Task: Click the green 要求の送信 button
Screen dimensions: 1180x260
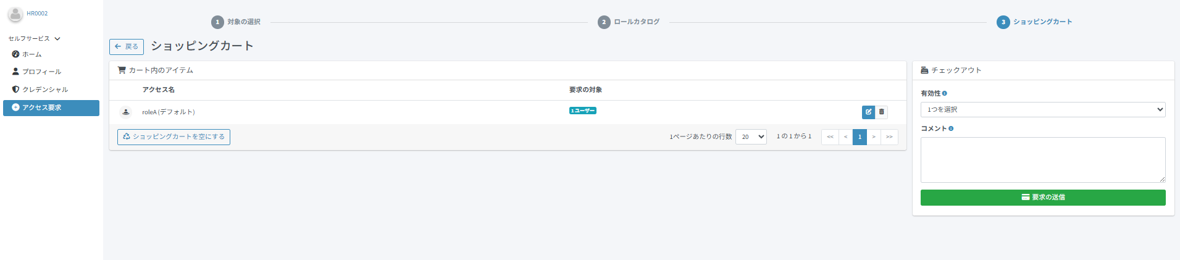Action: [x=1043, y=198]
